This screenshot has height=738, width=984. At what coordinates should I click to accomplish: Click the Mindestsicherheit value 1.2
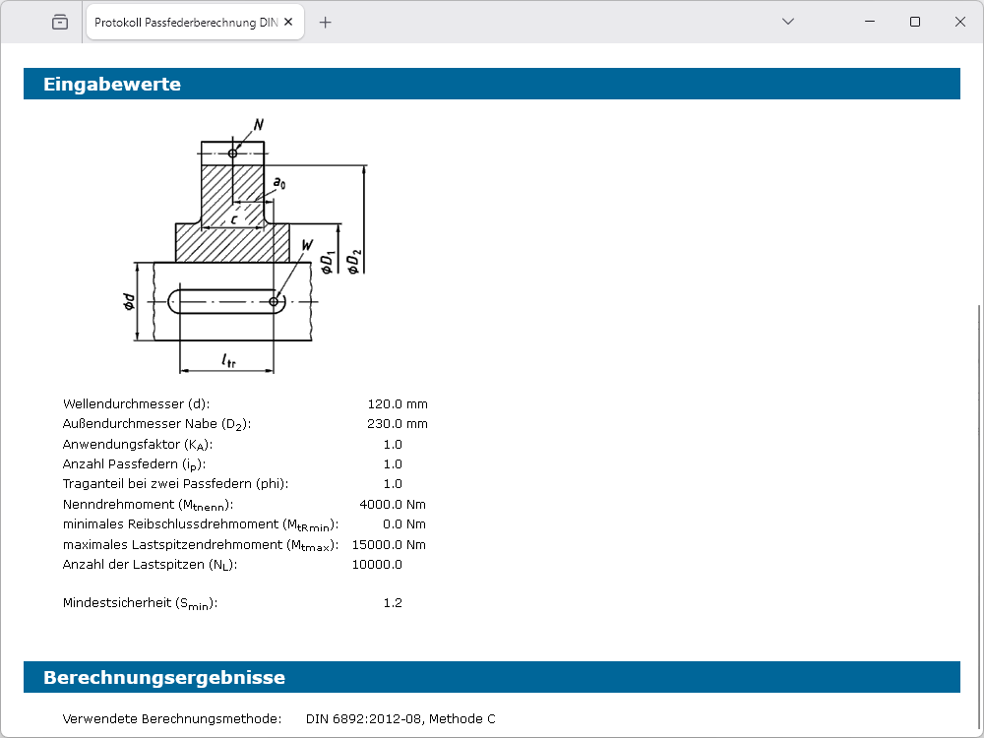coord(393,603)
